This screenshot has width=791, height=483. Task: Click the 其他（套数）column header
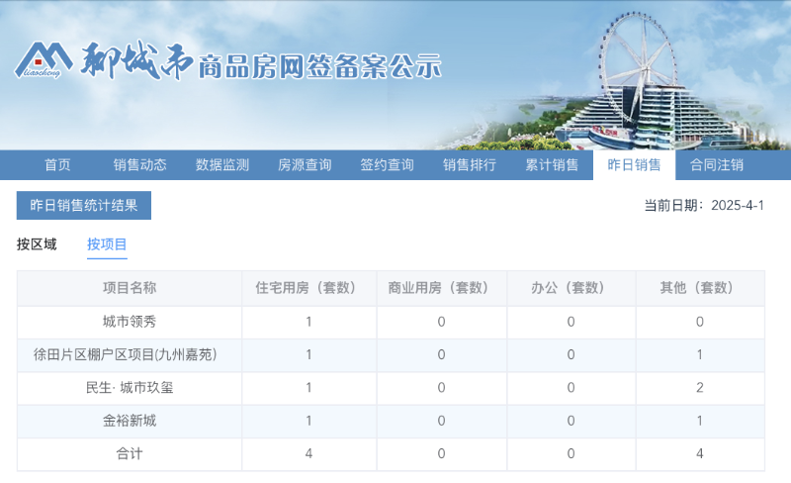[700, 287]
